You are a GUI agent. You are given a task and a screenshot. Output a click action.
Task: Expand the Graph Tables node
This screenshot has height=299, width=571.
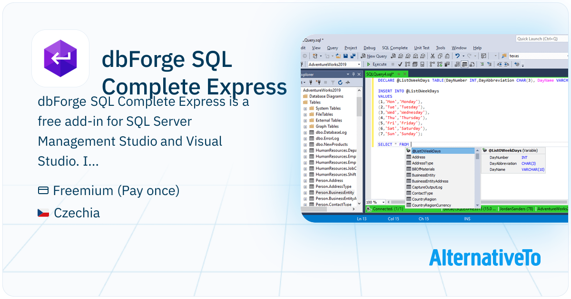click(x=305, y=126)
